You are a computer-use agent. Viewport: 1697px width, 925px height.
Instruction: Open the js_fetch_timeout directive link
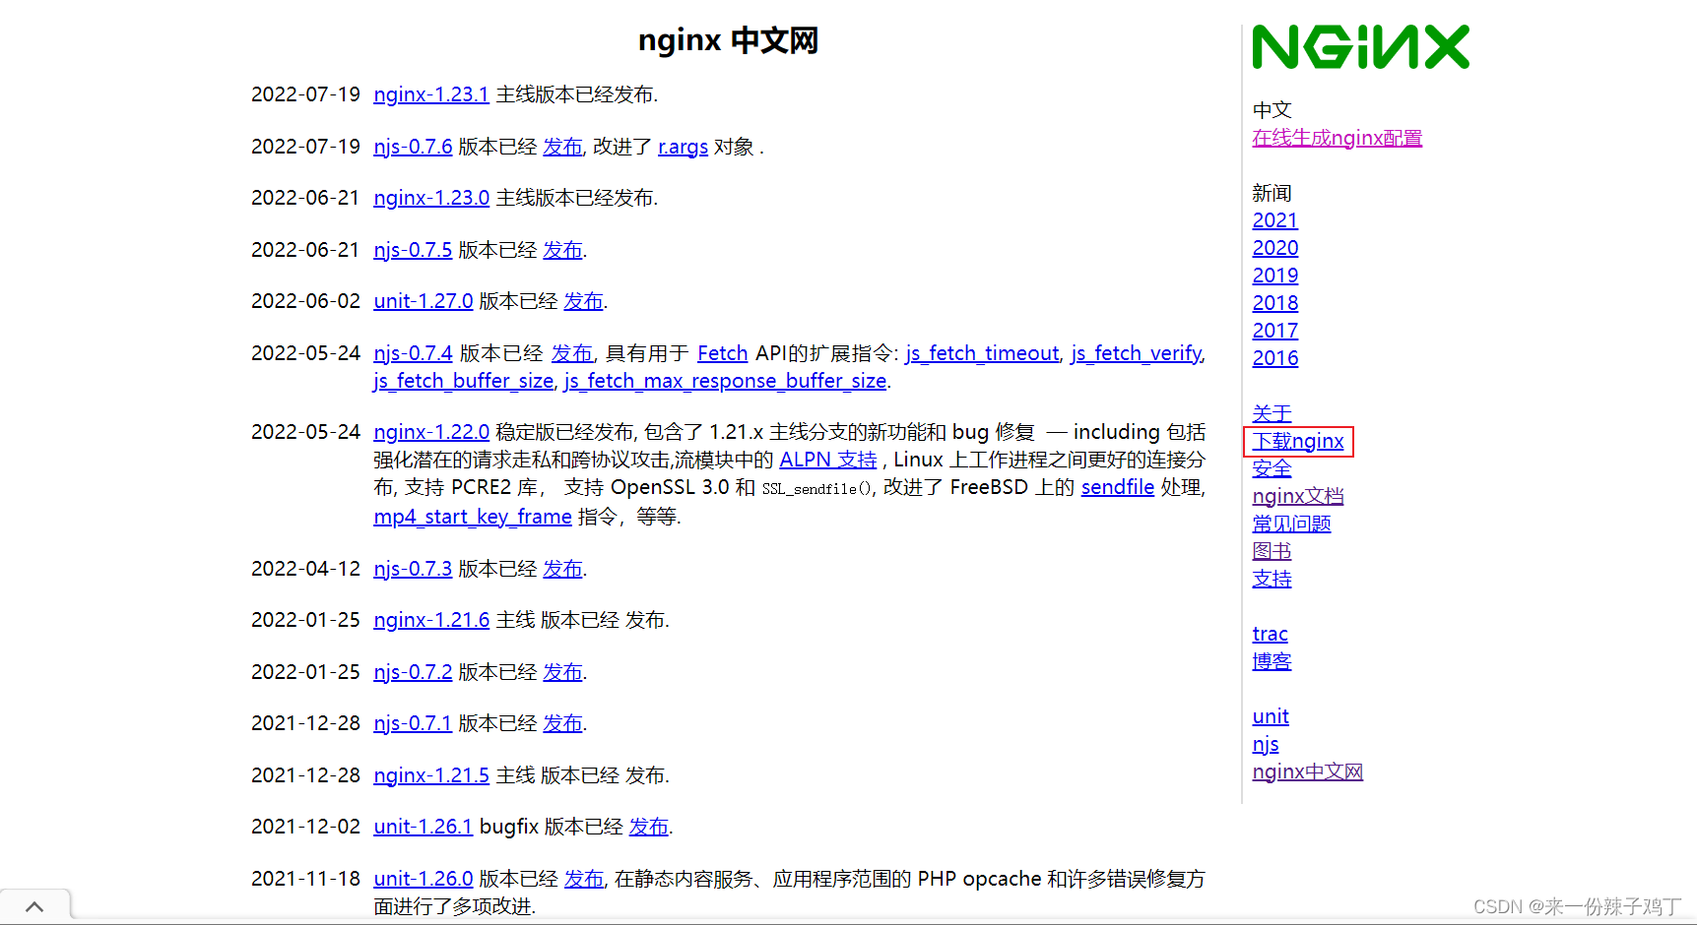point(982,353)
